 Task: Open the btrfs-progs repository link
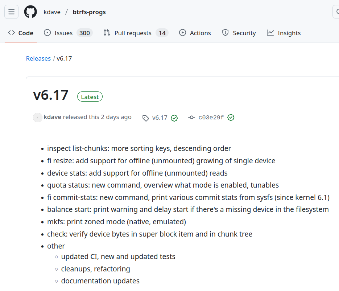point(89,12)
